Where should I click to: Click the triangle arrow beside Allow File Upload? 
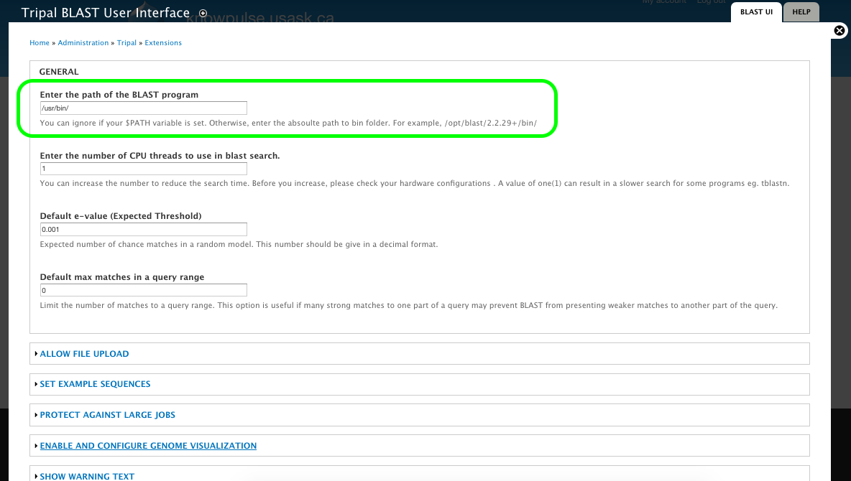pos(36,354)
